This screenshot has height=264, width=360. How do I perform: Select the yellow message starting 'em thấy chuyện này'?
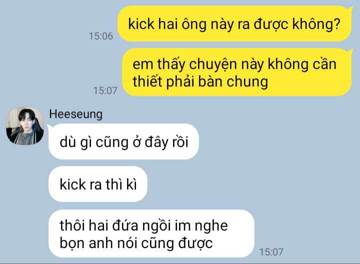[x=237, y=72]
